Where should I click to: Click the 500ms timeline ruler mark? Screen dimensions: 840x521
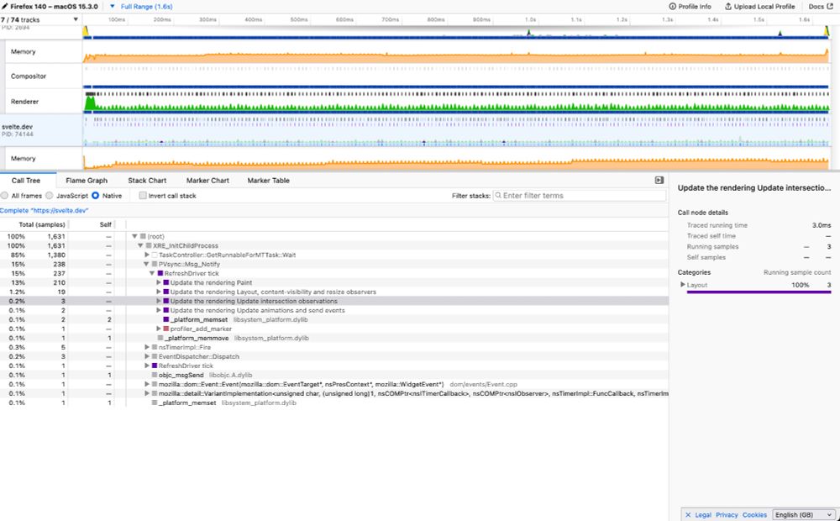pyautogui.click(x=299, y=19)
